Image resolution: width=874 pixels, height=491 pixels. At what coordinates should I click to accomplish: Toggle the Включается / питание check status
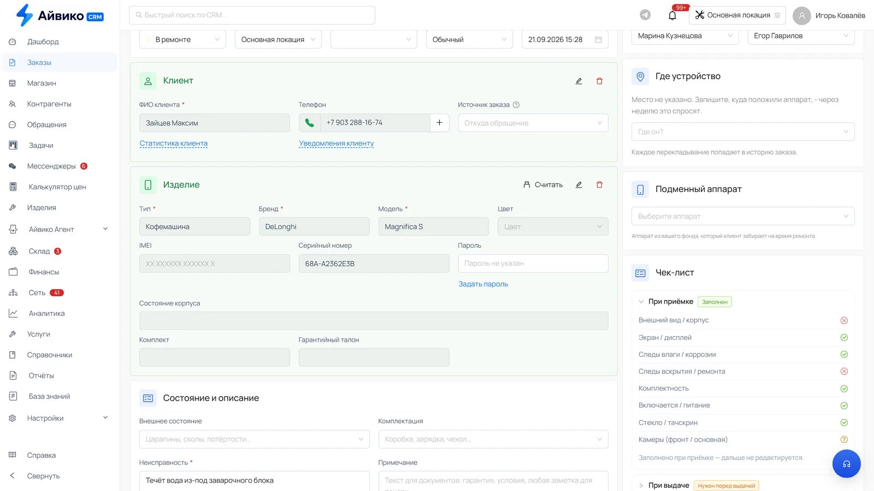click(x=844, y=406)
